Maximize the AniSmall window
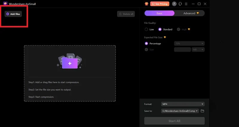Screen dimensions: 239x127 pyautogui.click(x=199, y=4)
